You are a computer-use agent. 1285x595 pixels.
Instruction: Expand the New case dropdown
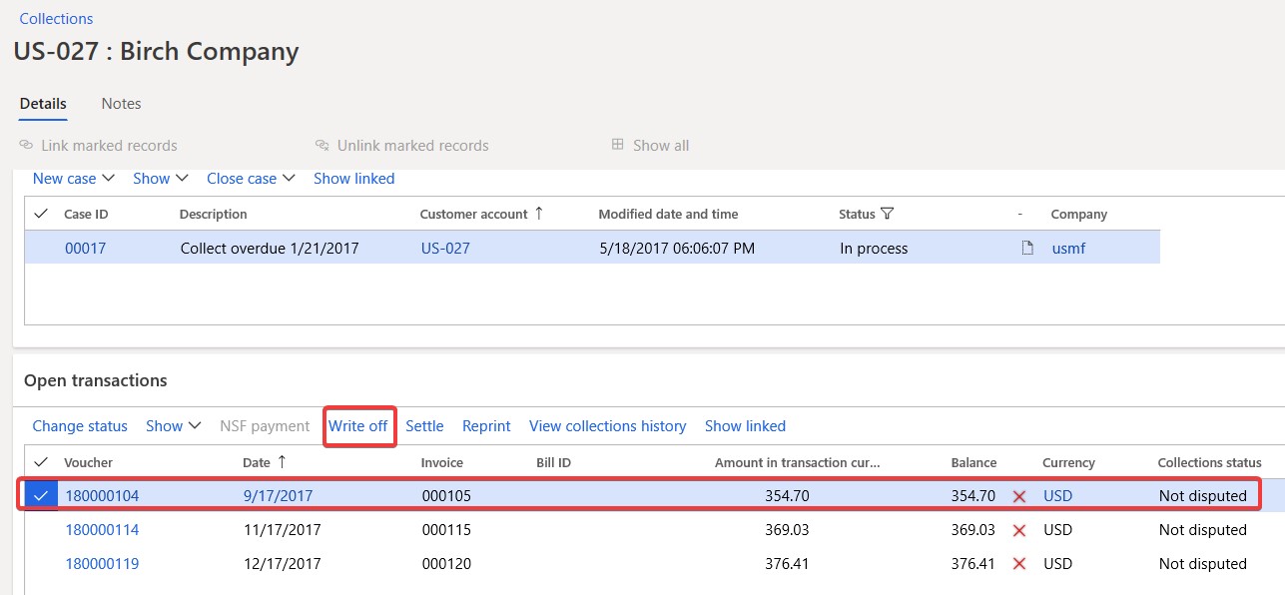tap(108, 178)
